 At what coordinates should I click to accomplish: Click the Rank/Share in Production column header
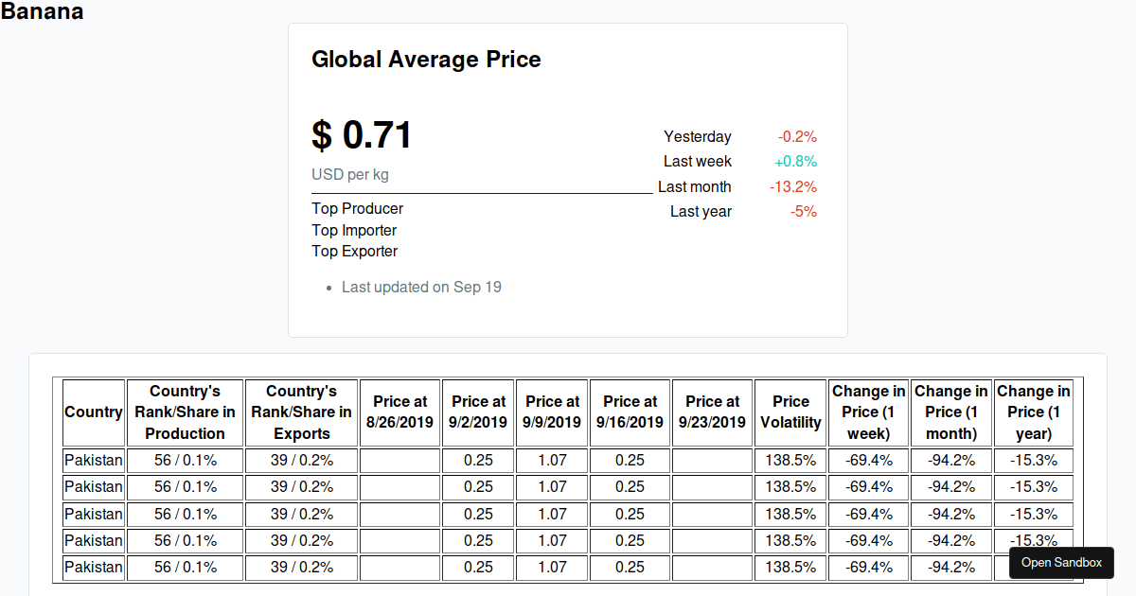click(x=185, y=412)
